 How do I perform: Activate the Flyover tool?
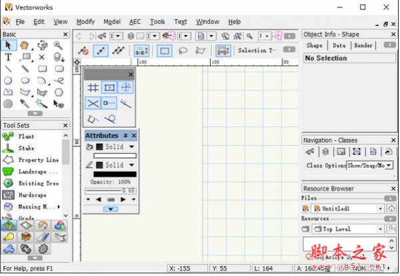coord(42,45)
